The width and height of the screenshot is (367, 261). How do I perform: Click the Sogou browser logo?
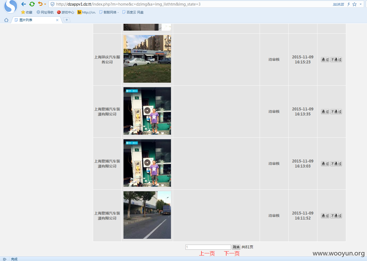pyautogui.click(x=11, y=6)
